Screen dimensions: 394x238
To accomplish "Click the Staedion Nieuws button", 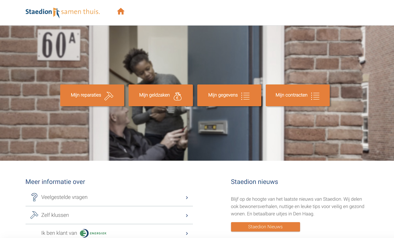I will click(265, 227).
